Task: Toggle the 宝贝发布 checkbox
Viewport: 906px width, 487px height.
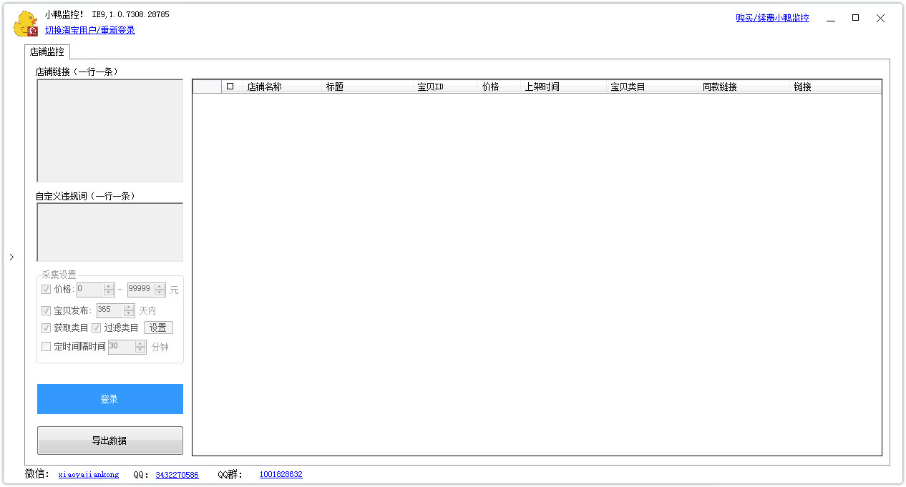Action: pyautogui.click(x=47, y=310)
